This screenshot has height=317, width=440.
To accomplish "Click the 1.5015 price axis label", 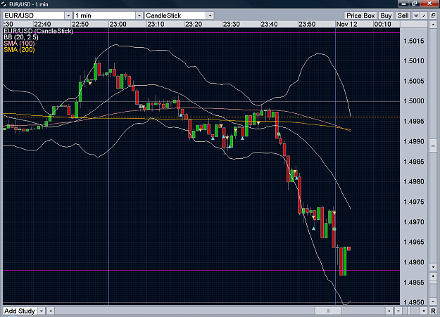I will pos(414,41).
